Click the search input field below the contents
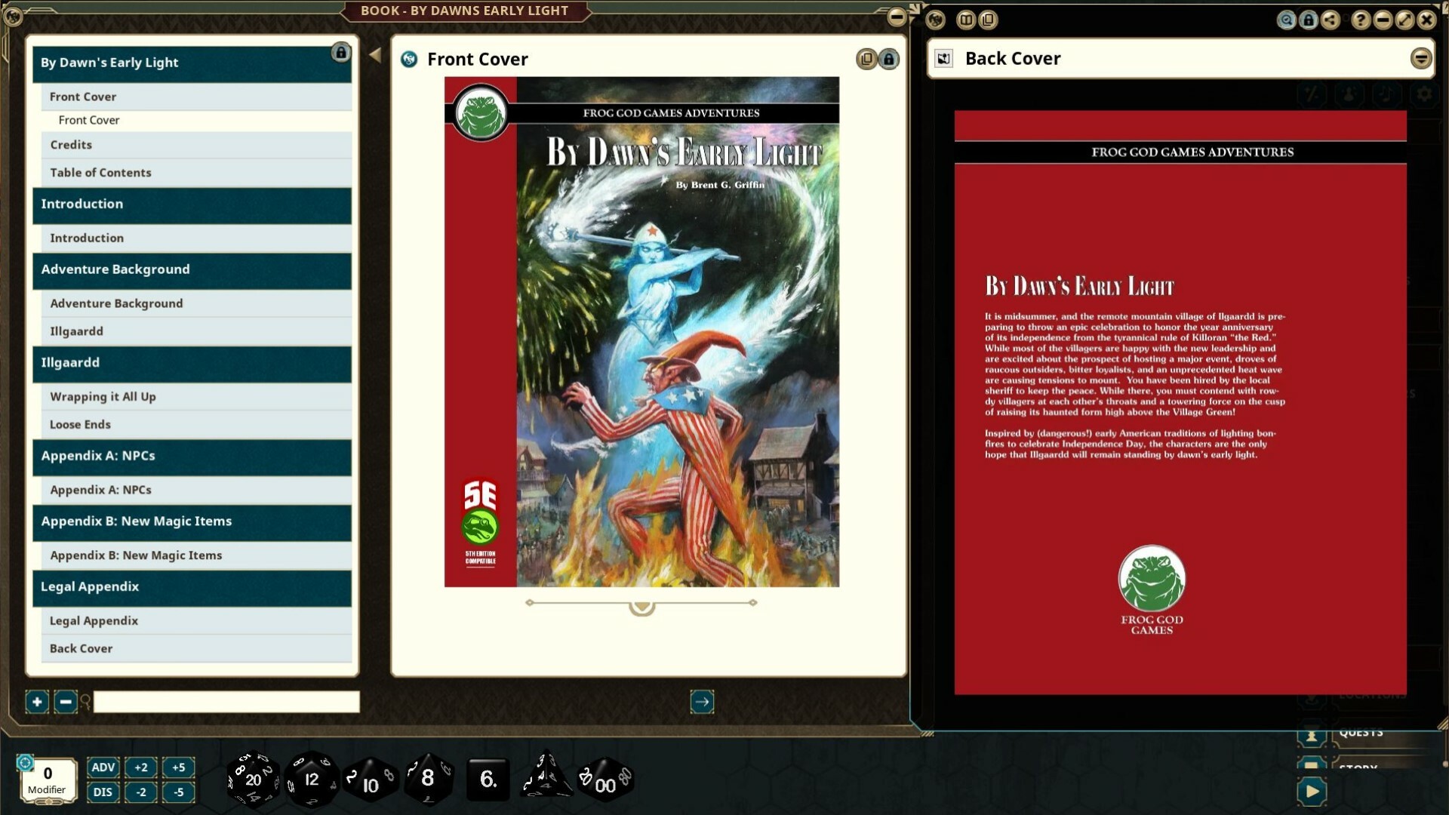1449x815 pixels. point(225,702)
